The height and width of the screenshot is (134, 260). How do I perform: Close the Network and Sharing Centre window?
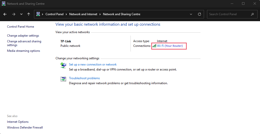pyautogui.click(x=255, y=3)
